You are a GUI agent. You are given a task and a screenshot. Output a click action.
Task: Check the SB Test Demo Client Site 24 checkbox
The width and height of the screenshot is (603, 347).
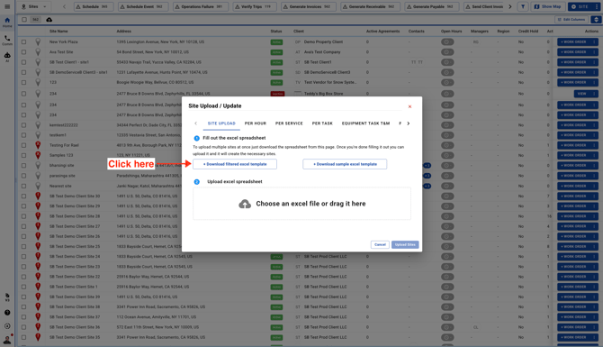[23, 257]
